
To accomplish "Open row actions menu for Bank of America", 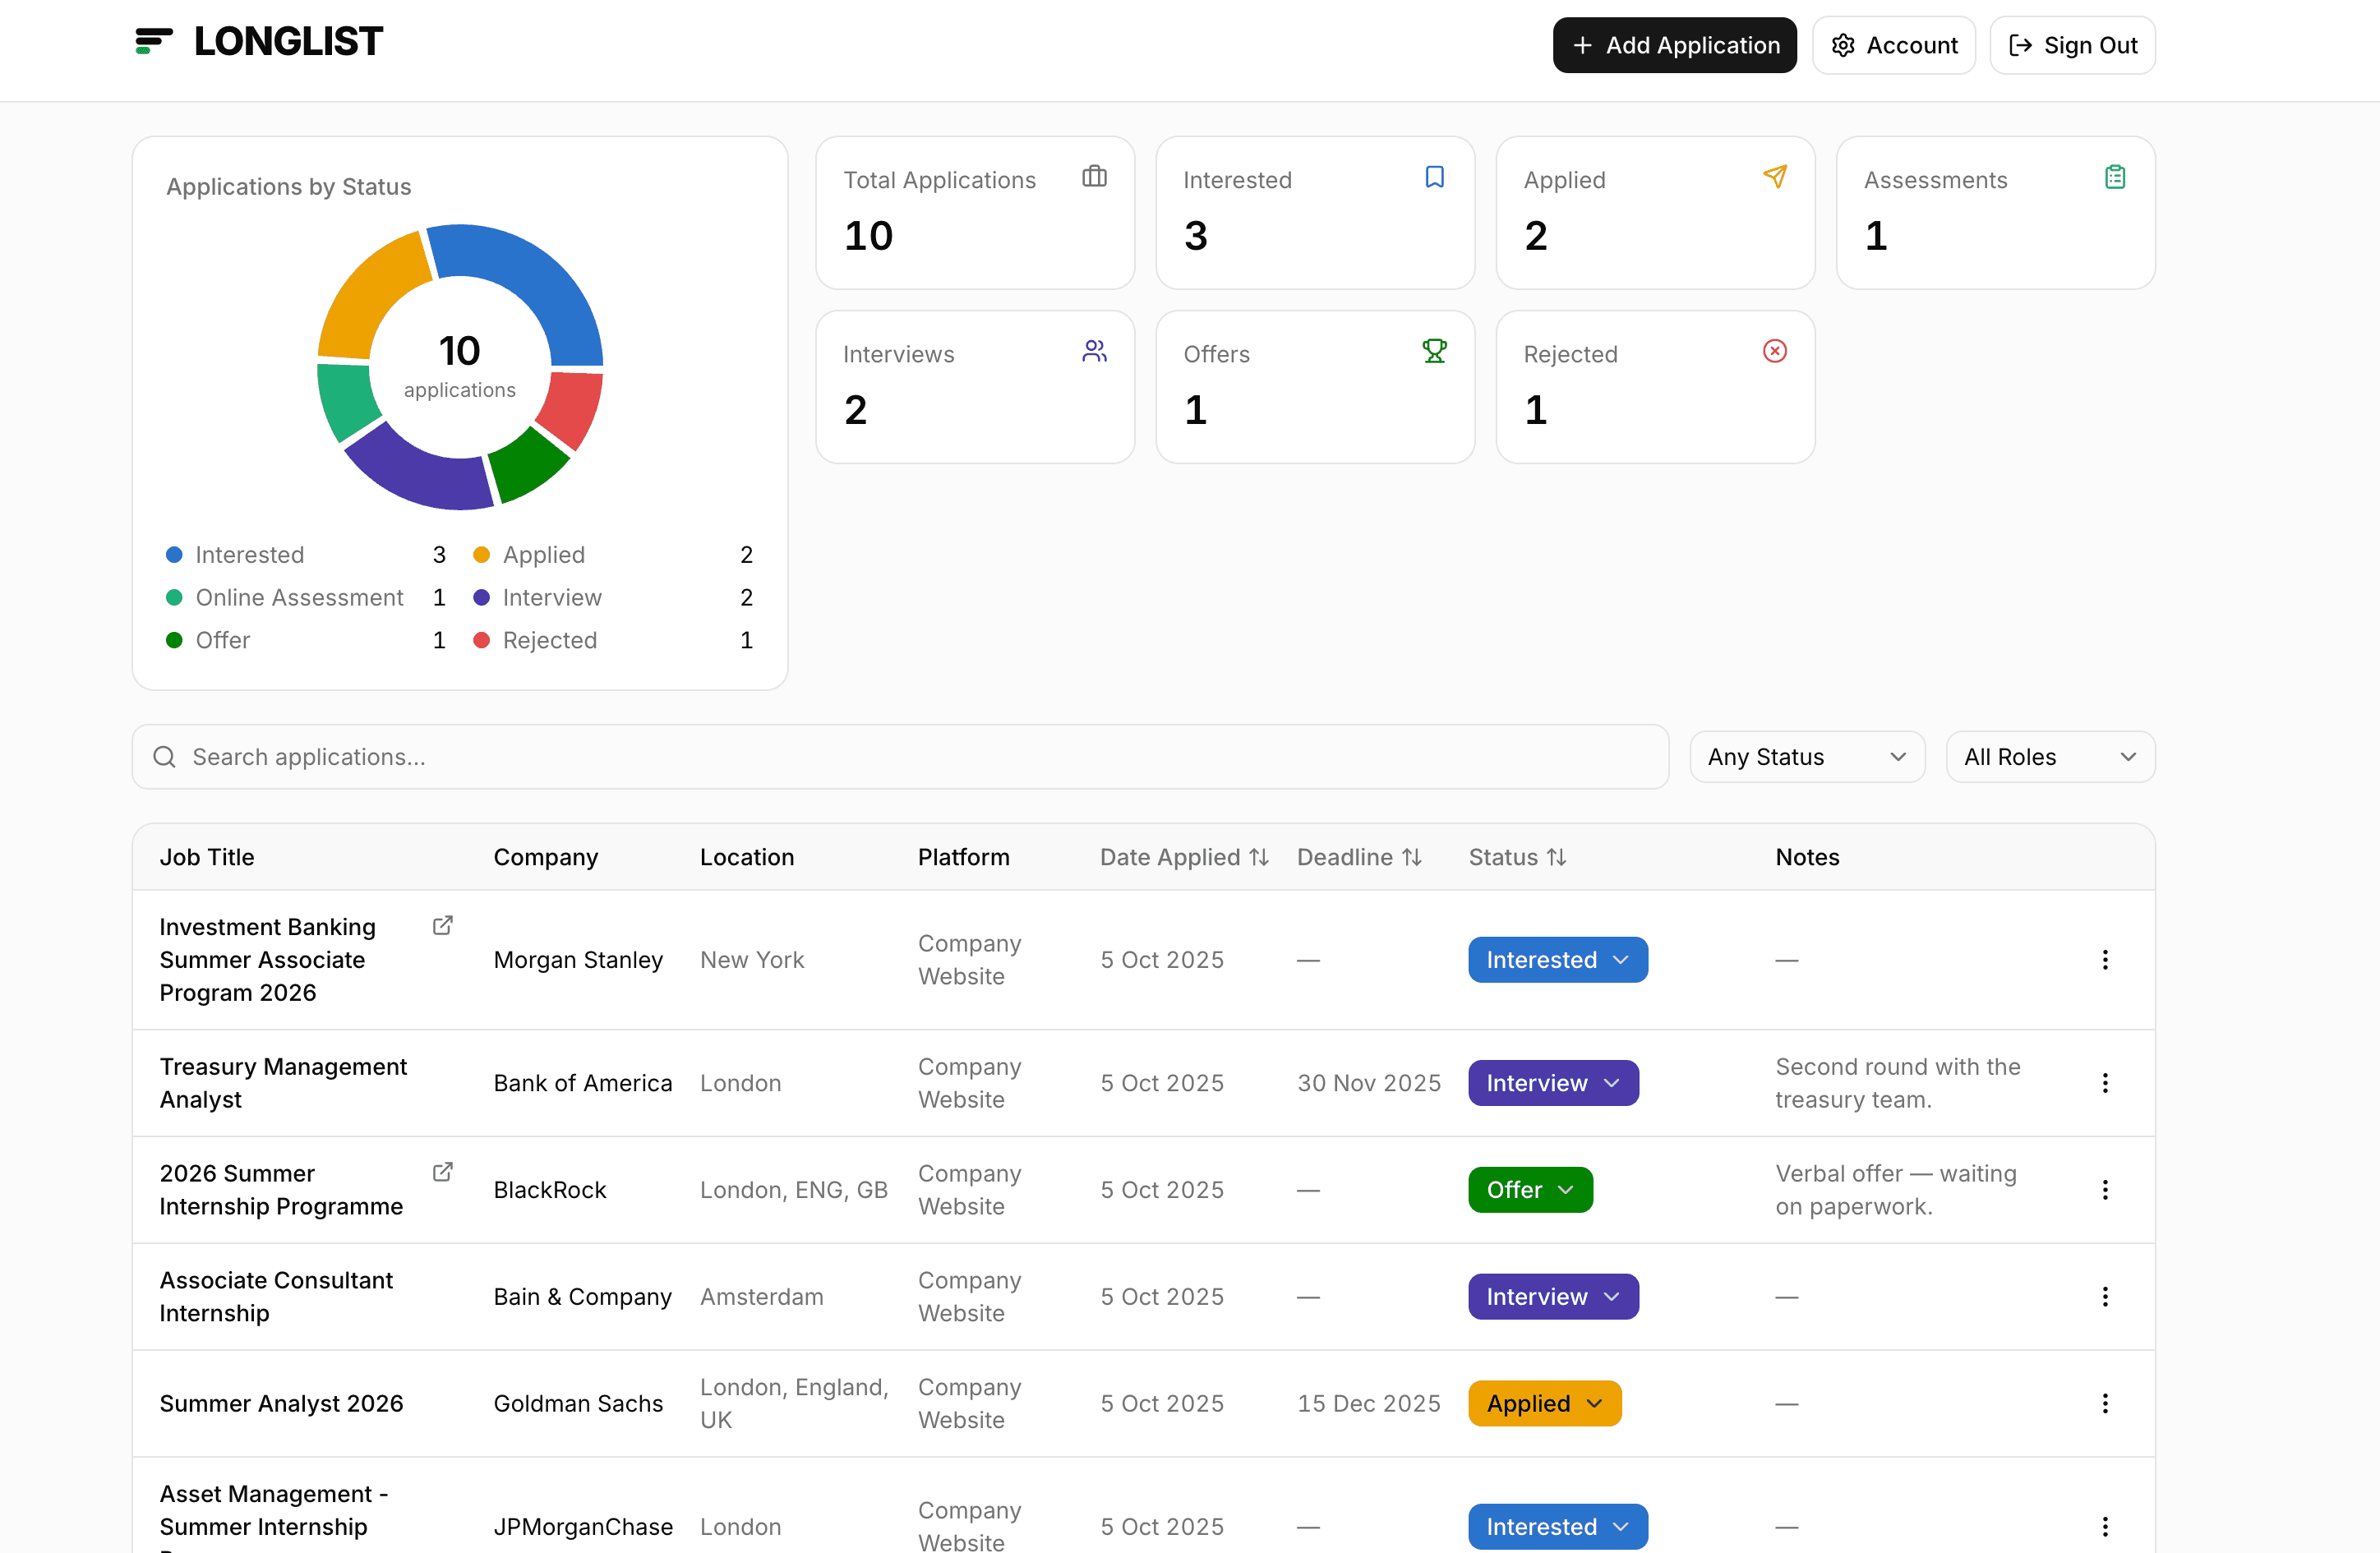I will coord(2105,1083).
